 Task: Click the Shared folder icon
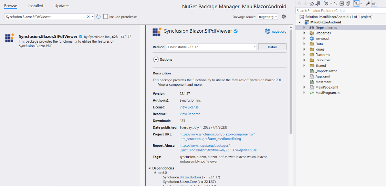click(x=312, y=65)
